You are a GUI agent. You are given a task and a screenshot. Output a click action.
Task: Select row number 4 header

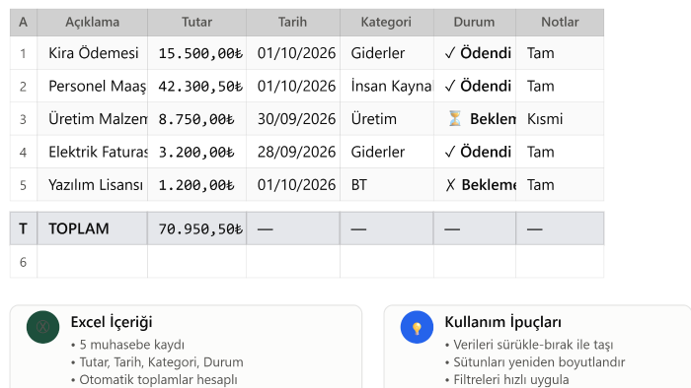(x=24, y=152)
